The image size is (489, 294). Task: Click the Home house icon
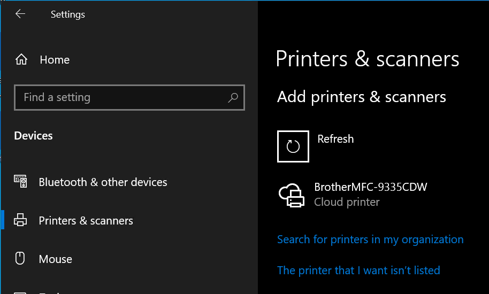click(21, 60)
